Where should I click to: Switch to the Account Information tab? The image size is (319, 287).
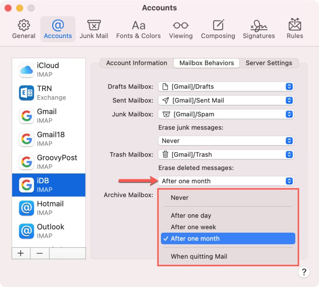(x=136, y=63)
